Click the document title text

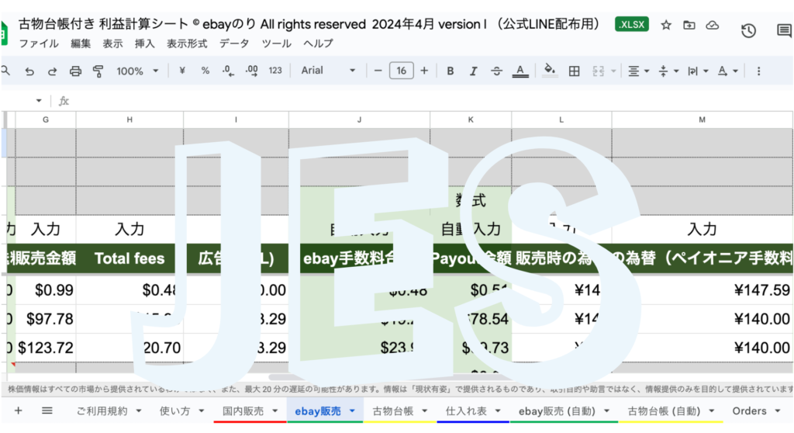tap(309, 24)
